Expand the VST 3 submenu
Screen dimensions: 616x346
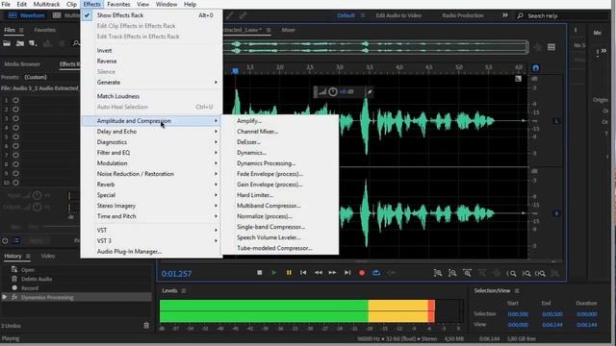(151, 241)
